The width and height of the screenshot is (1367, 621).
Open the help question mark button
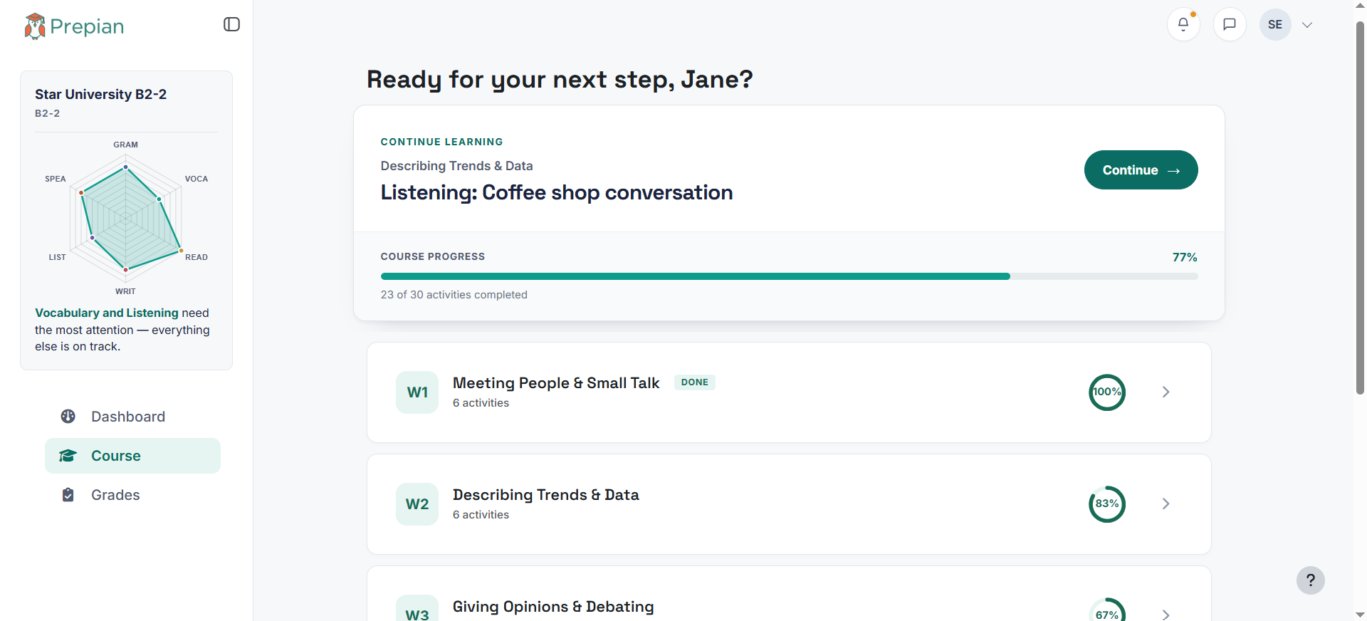pos(1310,580)
